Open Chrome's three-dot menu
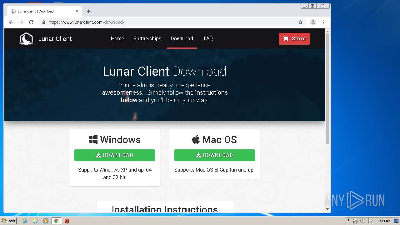Screen dimensions: 400x225 pos(323,22)
